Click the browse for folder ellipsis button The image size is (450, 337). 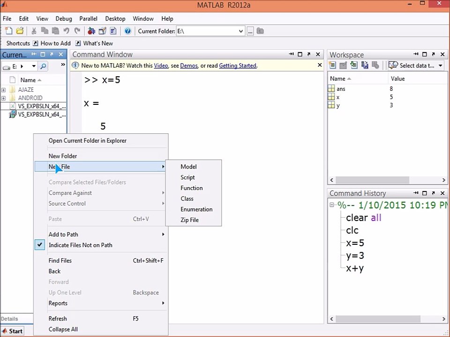coord(250,31)
